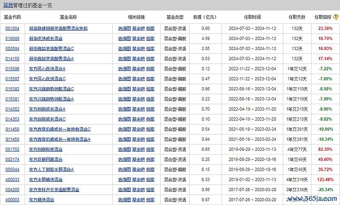Open 新华优选成长混合 fund page
The height and width of the screenshot is (205, 340).
46,39
